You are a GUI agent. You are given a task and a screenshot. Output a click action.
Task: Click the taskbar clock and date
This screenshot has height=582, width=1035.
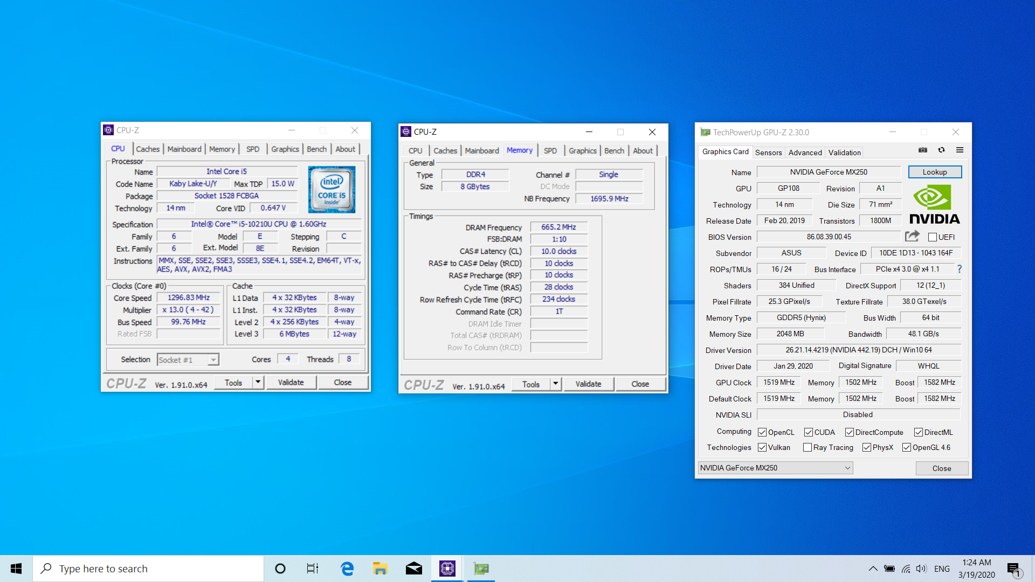[x=977, y=569]
